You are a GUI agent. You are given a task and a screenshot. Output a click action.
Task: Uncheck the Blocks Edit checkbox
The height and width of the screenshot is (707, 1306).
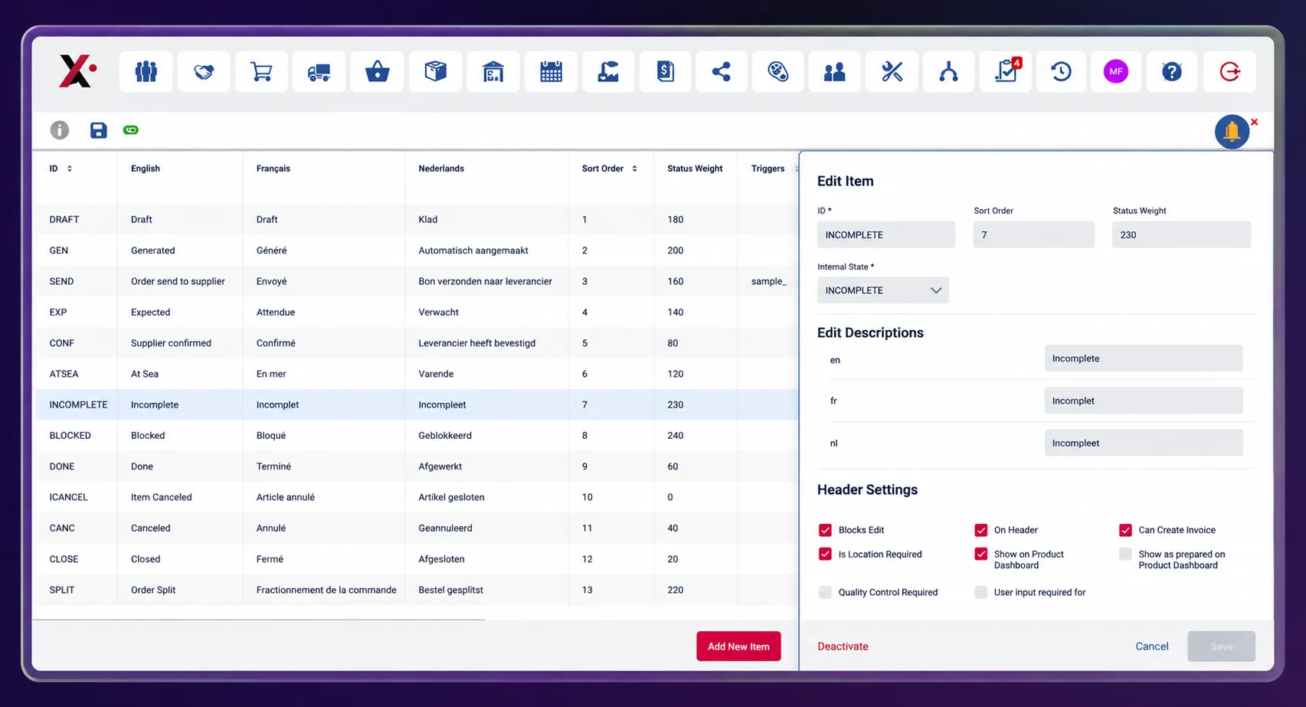(x=825, y=530)
